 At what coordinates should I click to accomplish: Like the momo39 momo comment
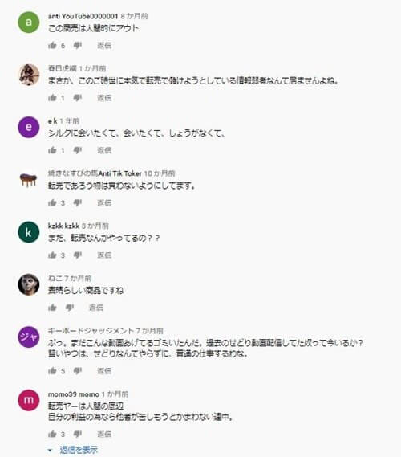[x=52, y=434]
